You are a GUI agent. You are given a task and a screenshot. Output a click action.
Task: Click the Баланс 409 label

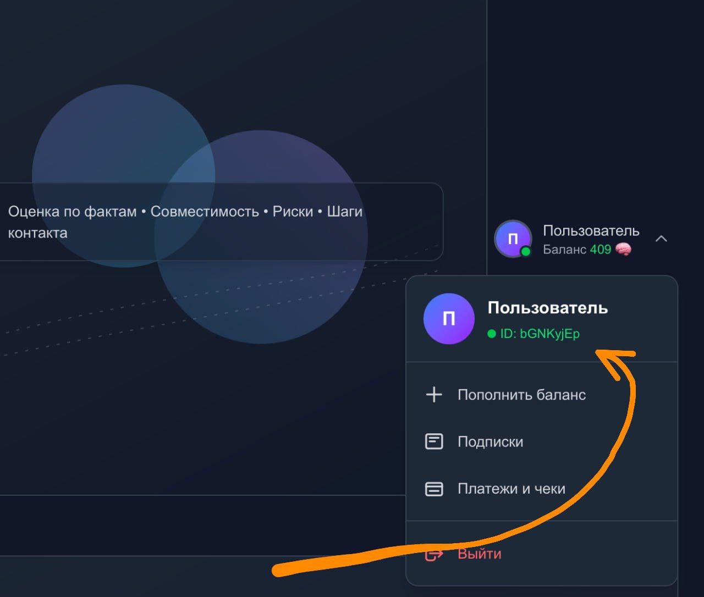click(576, 250)
